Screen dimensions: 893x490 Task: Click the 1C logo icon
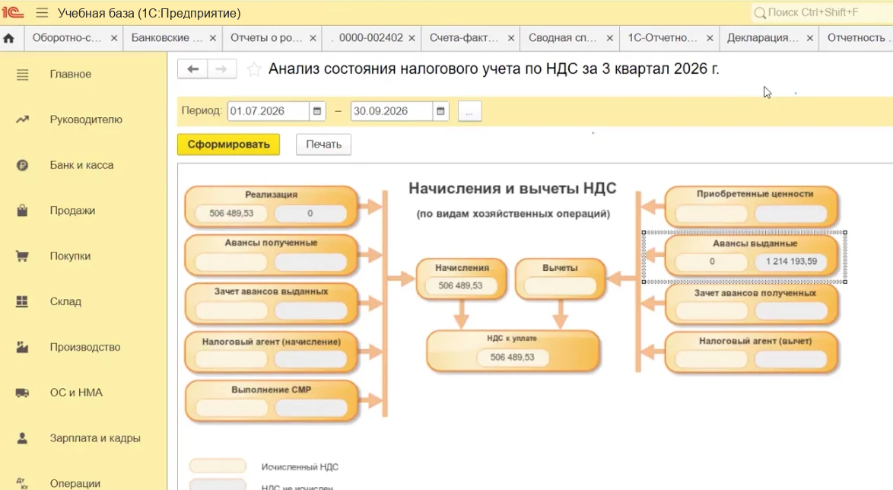tap(12, 12)
